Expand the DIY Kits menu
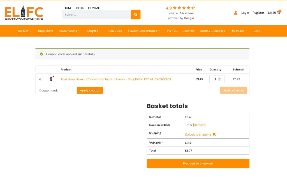 tap(25, 31)
